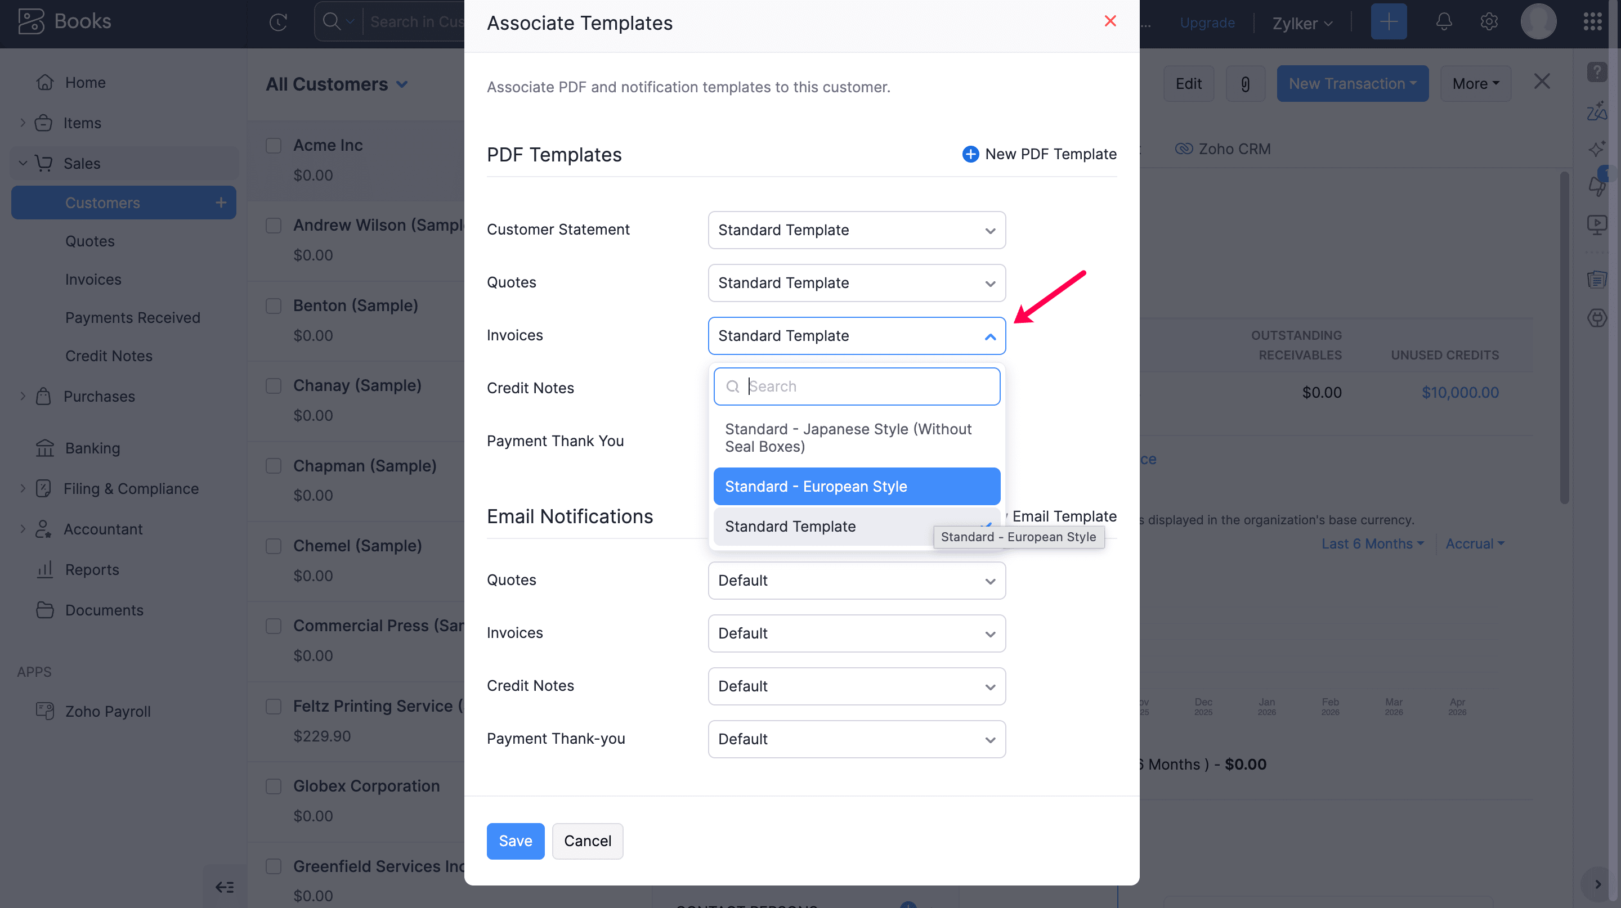Click the Save button
Image resolution: width=1621 pixels, height=908 pixels.
click(x=515, y=840)
